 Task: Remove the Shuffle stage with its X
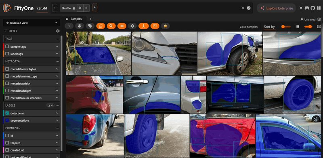pyautogui.click(x=86, y=8)
